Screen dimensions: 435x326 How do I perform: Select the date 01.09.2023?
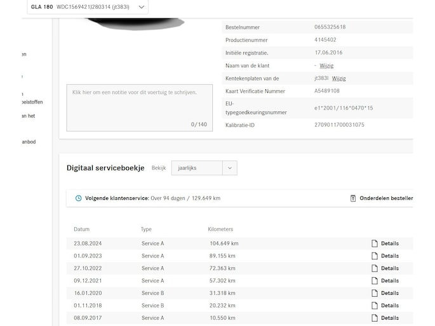pyautogui.click(x=88, y=256)
